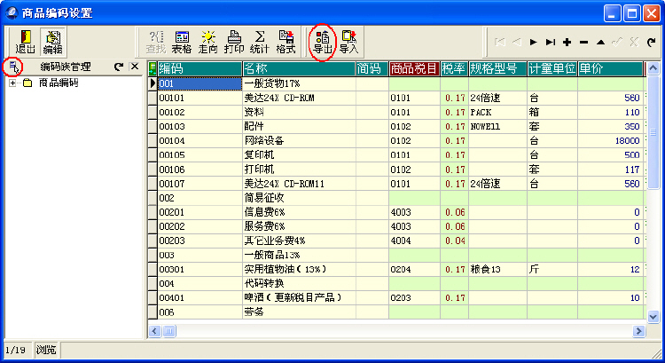Select the 网络设备 row name
Image resolution: width=665 pixels, height=363 pixels.
pyautogui.click(x=299, y=141)
